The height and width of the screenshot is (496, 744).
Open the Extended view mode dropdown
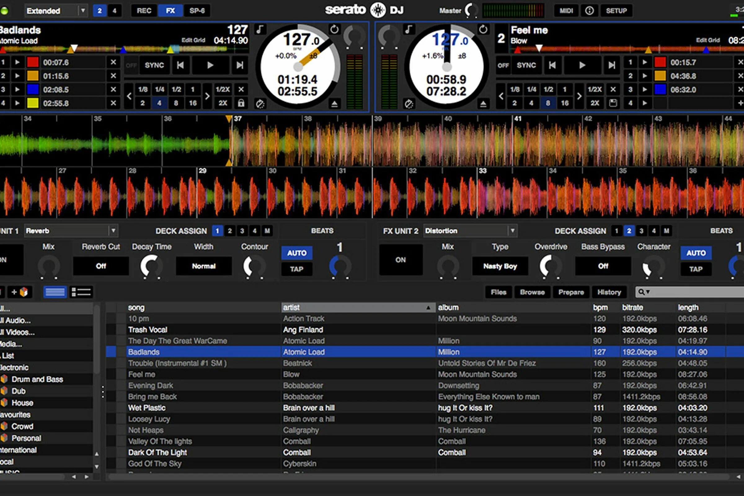pyautogui.click(x=83, y=11)
